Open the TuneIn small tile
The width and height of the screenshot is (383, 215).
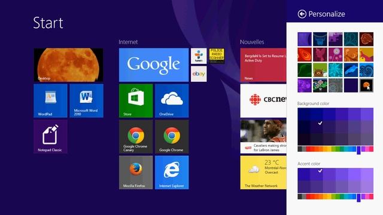(199, 56)
